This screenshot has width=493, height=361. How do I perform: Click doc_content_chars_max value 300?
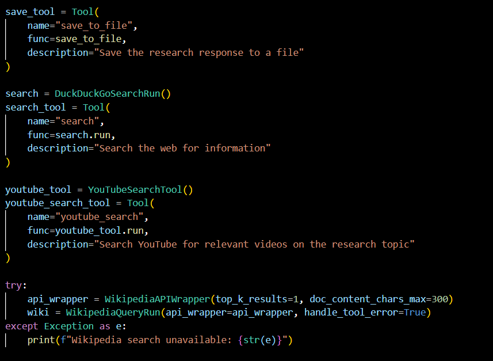point(440,299)
